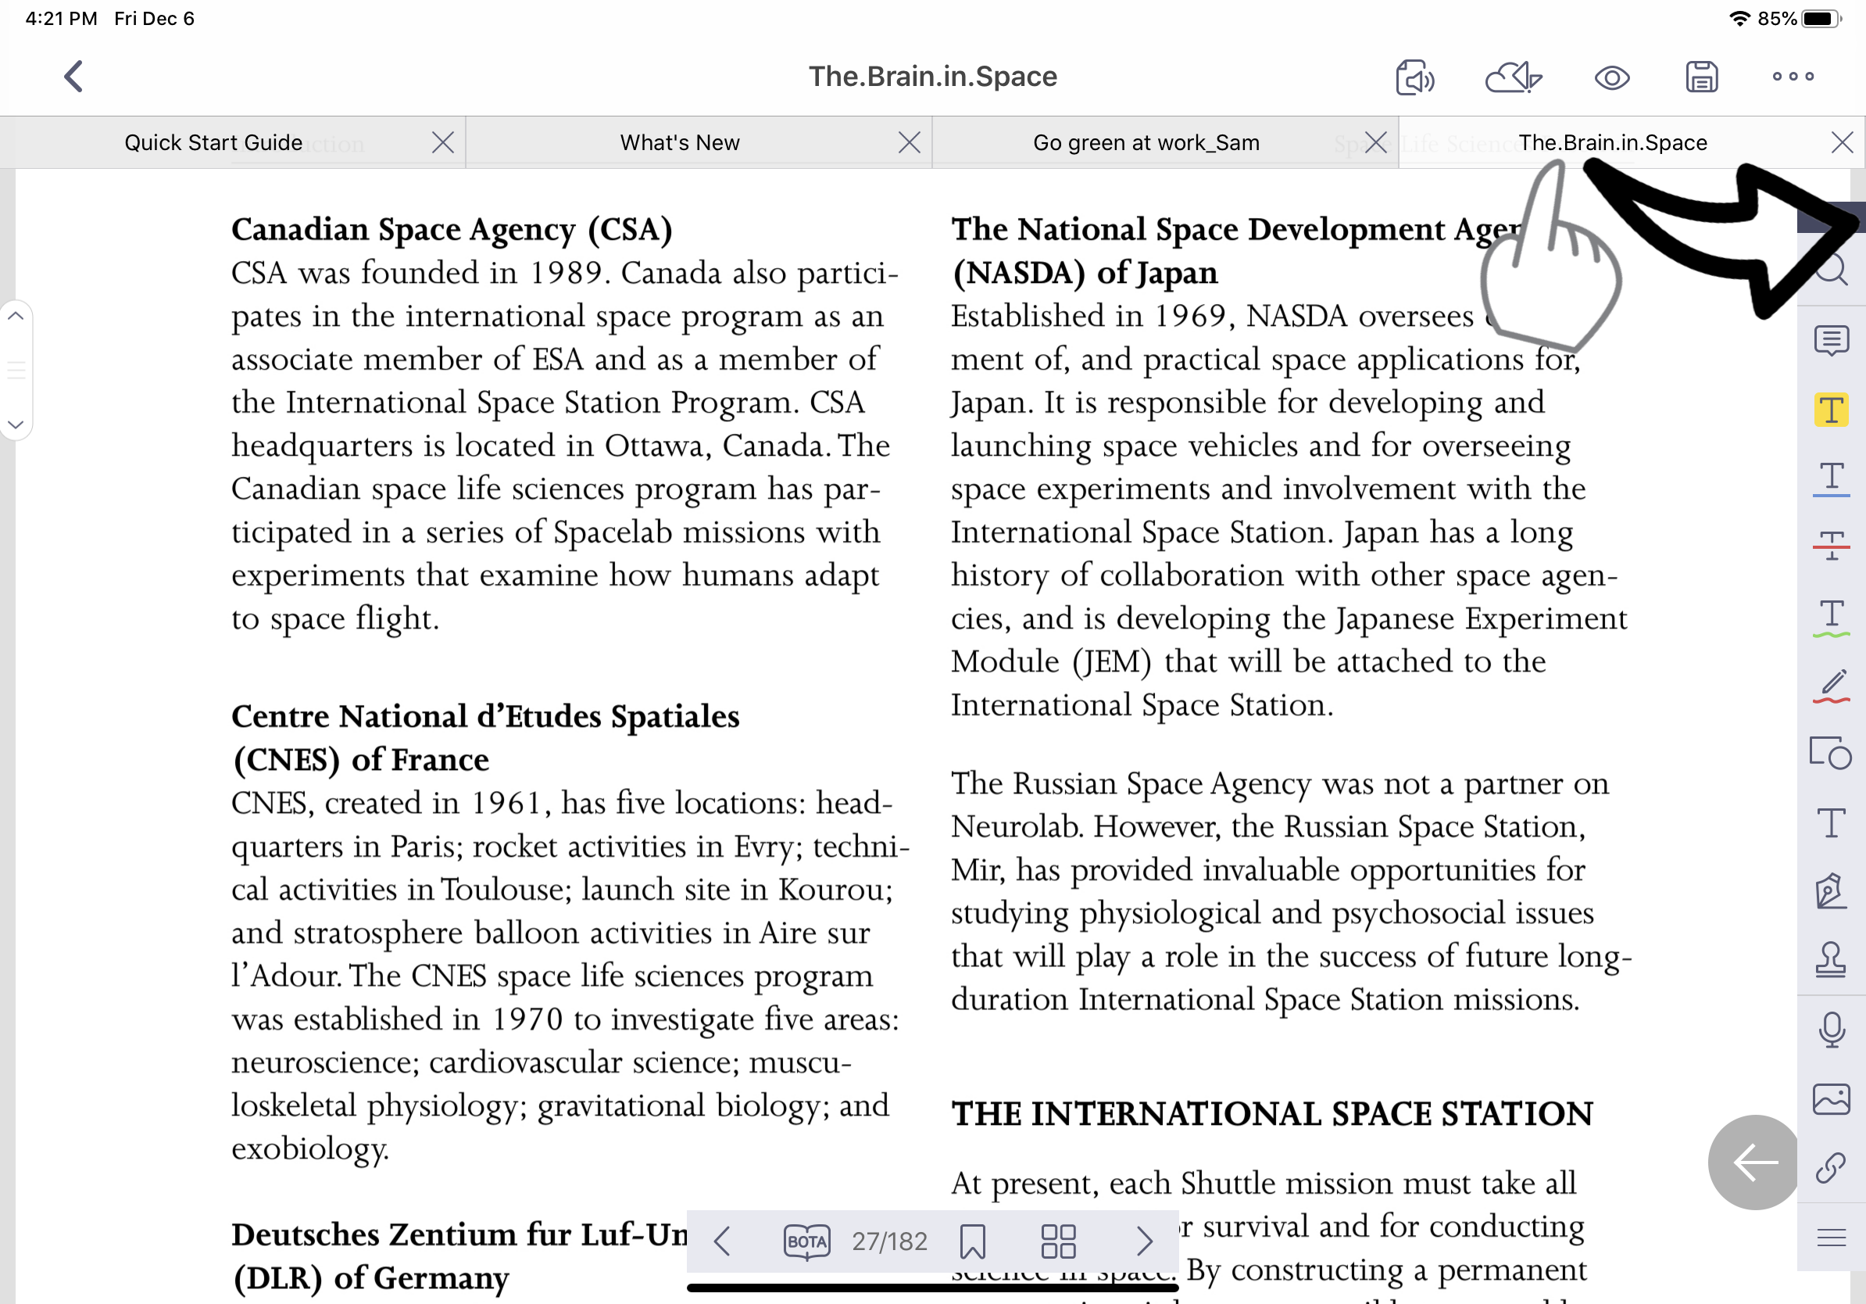Open the shapes drawing tool
Screen dimensions: 1866x1304
coord(1830,753)
